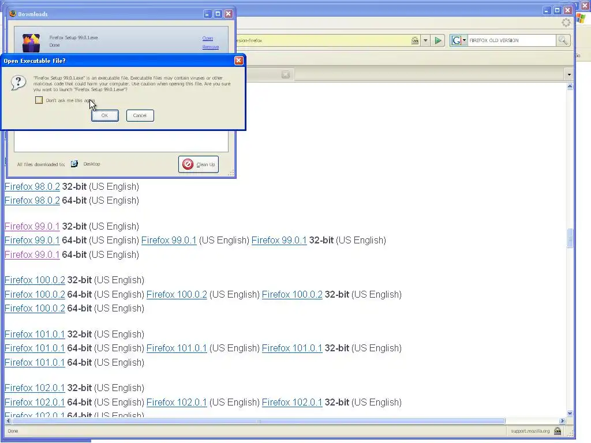Confirm launching the executable with OK

tap(105, 115)
